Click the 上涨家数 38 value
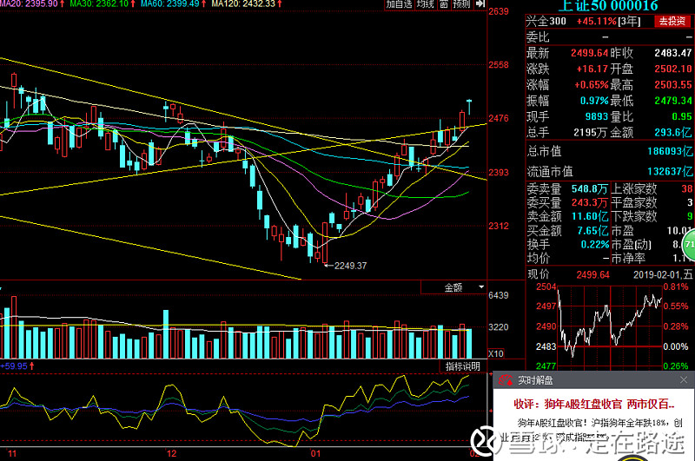695x461 pixels. 686,189
